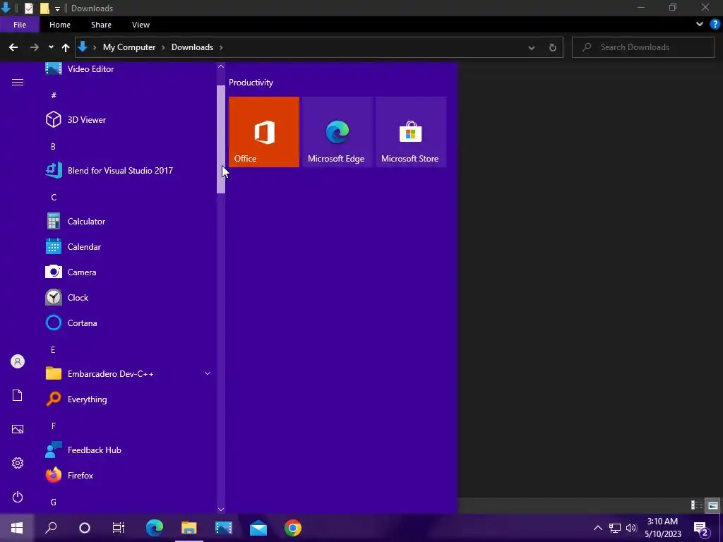Open the Power options icon
The image size is (723, 542).
point(18,497)
